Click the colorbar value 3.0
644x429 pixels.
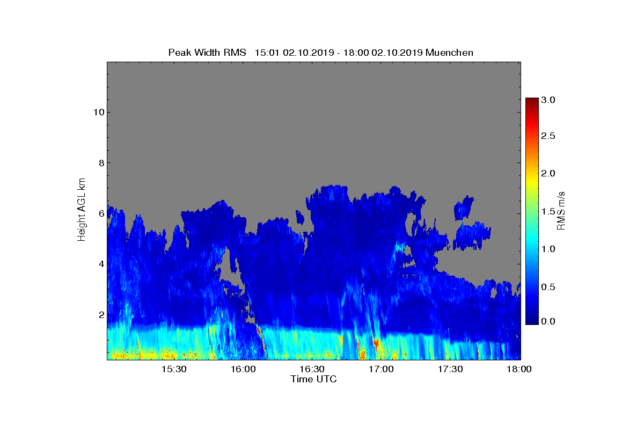pyautogui.click(x=548, y=100)
